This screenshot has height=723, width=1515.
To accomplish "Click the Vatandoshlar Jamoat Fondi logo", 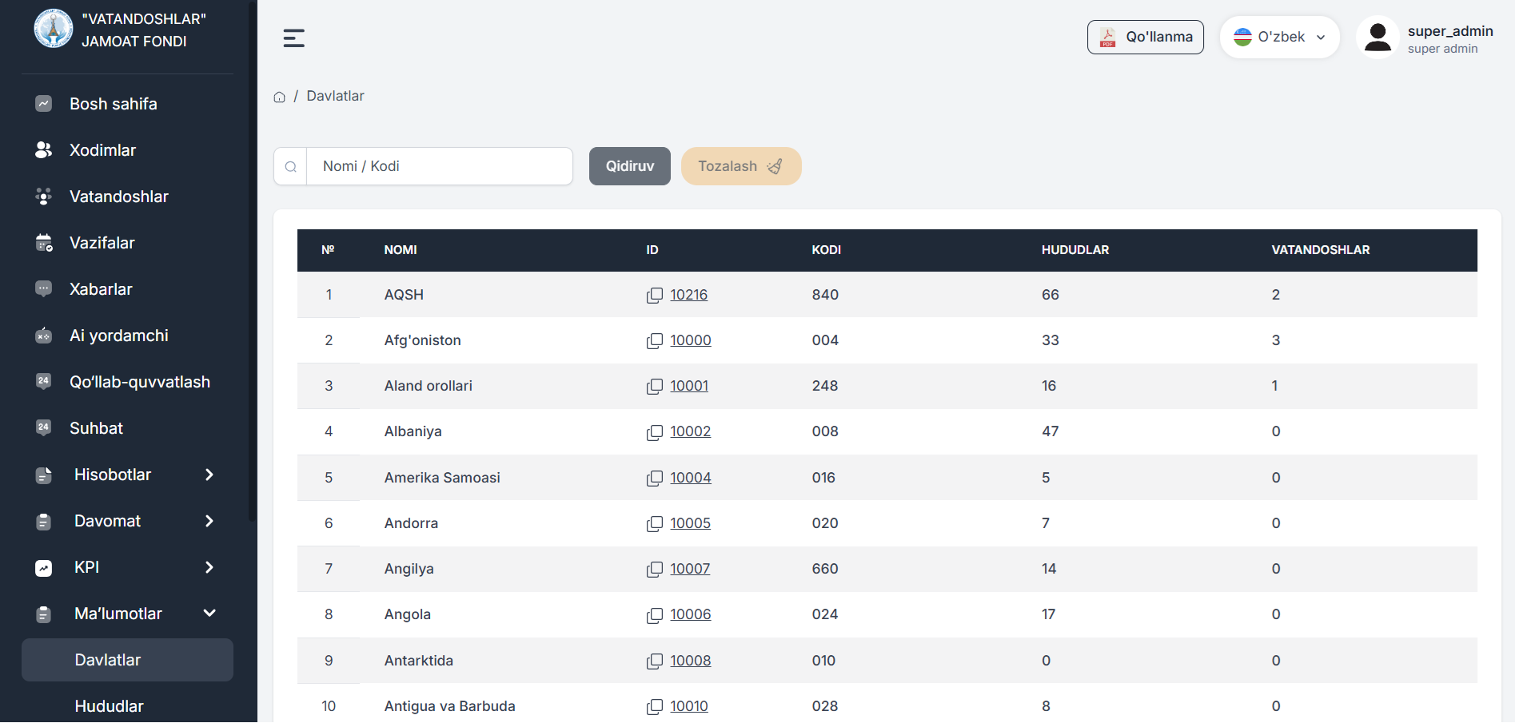I will click(x=54, y=30).
